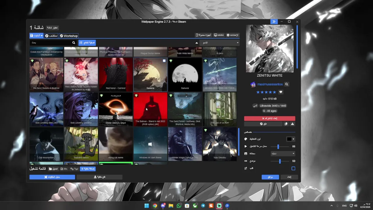Screen dimensions: 373x210
Task: Tick the checkbox on the highlighted Samurai wallpaper
Action: tap(164, 61)
